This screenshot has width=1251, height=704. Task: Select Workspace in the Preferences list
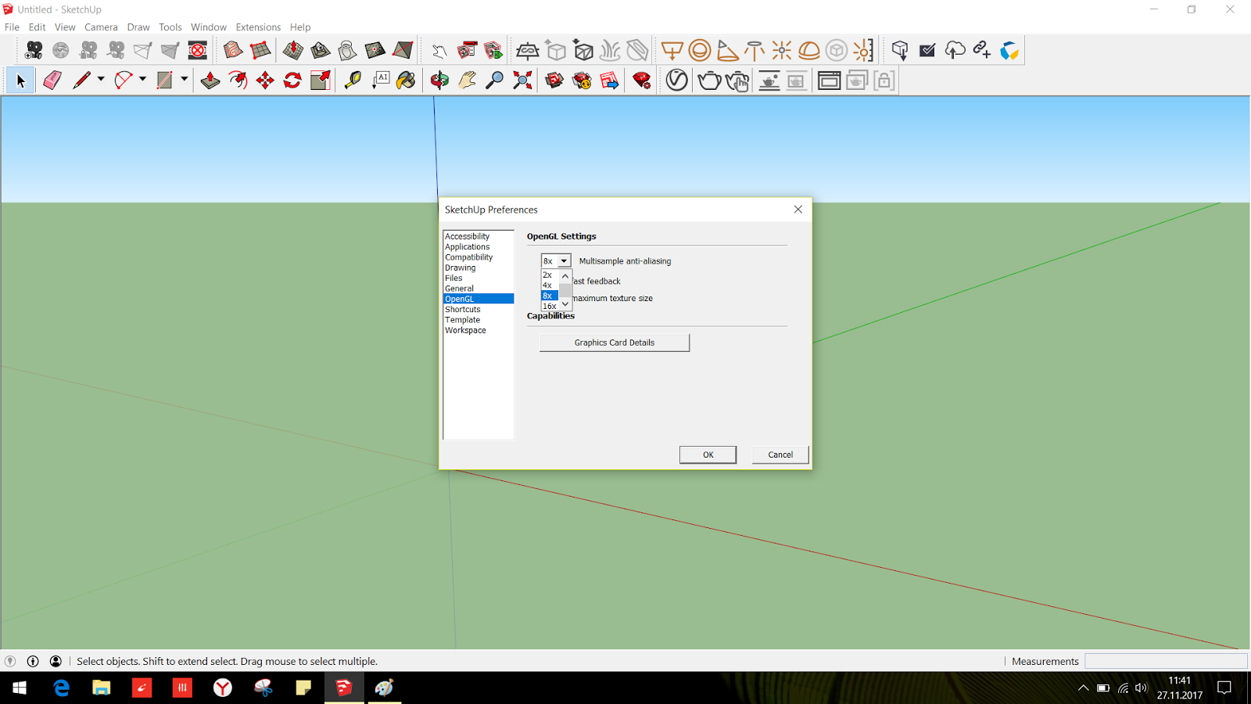pos(479,330)
